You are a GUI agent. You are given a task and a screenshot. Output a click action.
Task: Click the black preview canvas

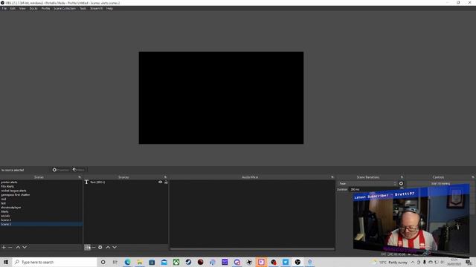221,98
